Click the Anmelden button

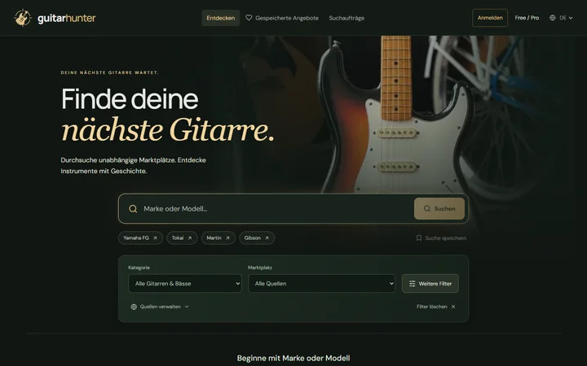[490, 18]
